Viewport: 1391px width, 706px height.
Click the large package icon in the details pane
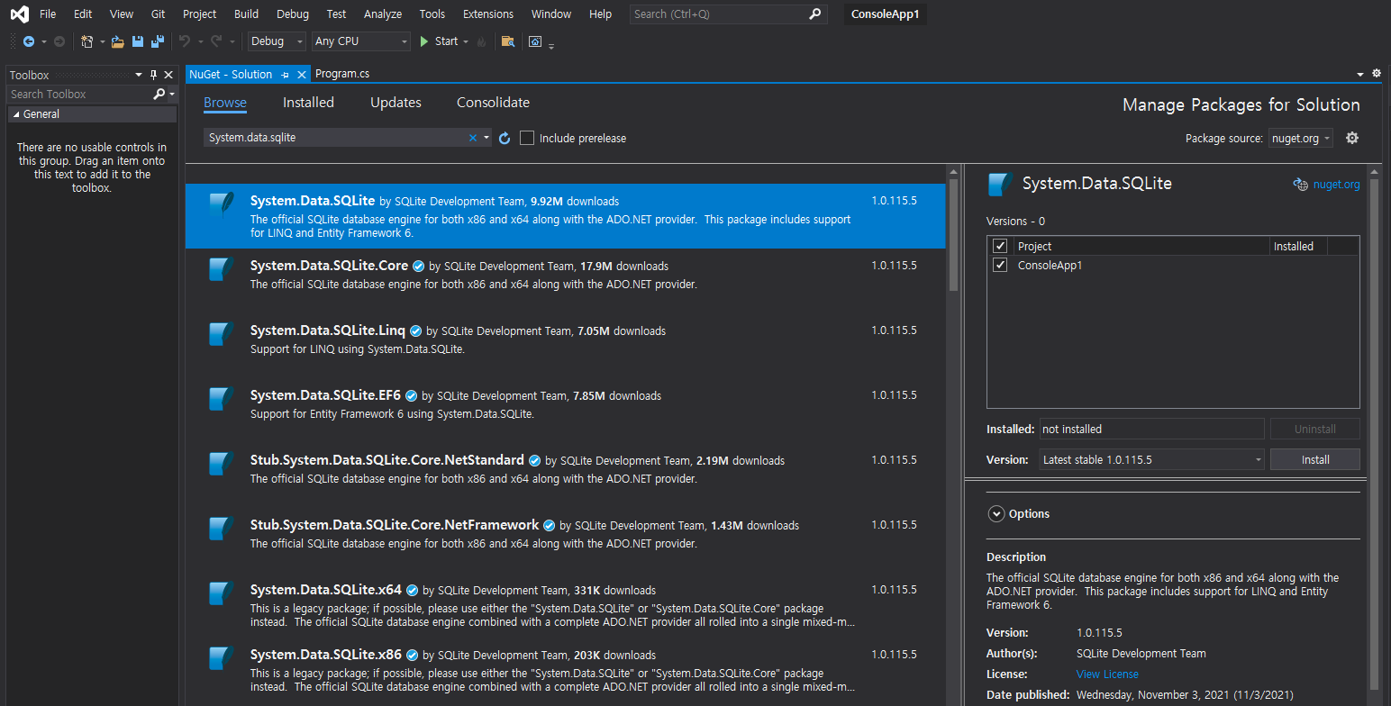[x=1000, y=184]
